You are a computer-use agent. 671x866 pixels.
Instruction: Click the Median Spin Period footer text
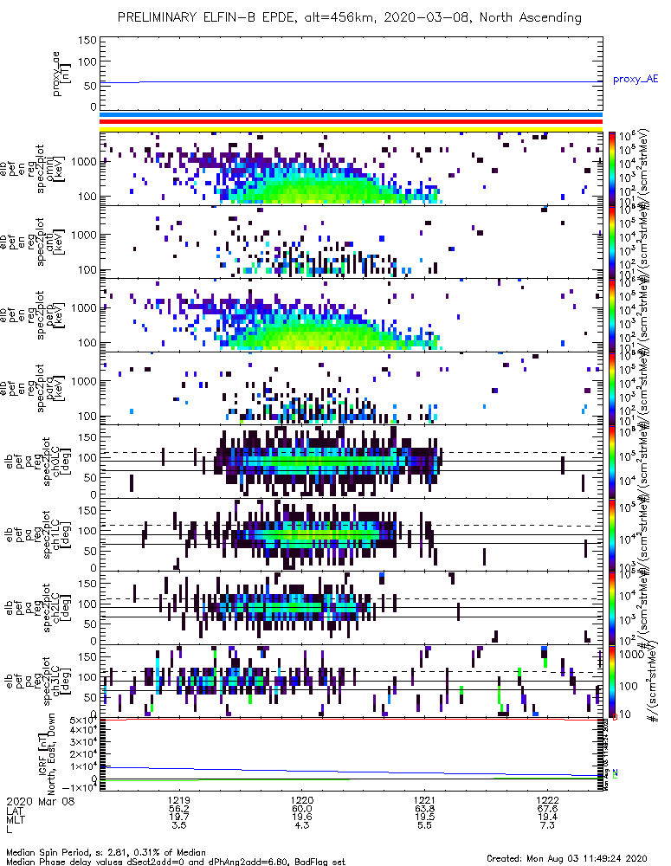tap(106, 853)
